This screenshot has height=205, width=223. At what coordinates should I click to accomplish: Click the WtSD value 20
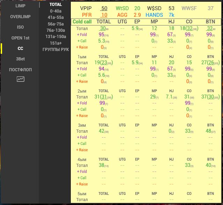137,8
